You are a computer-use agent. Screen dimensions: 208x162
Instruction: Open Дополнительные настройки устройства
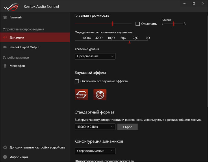tap(35, 147)
